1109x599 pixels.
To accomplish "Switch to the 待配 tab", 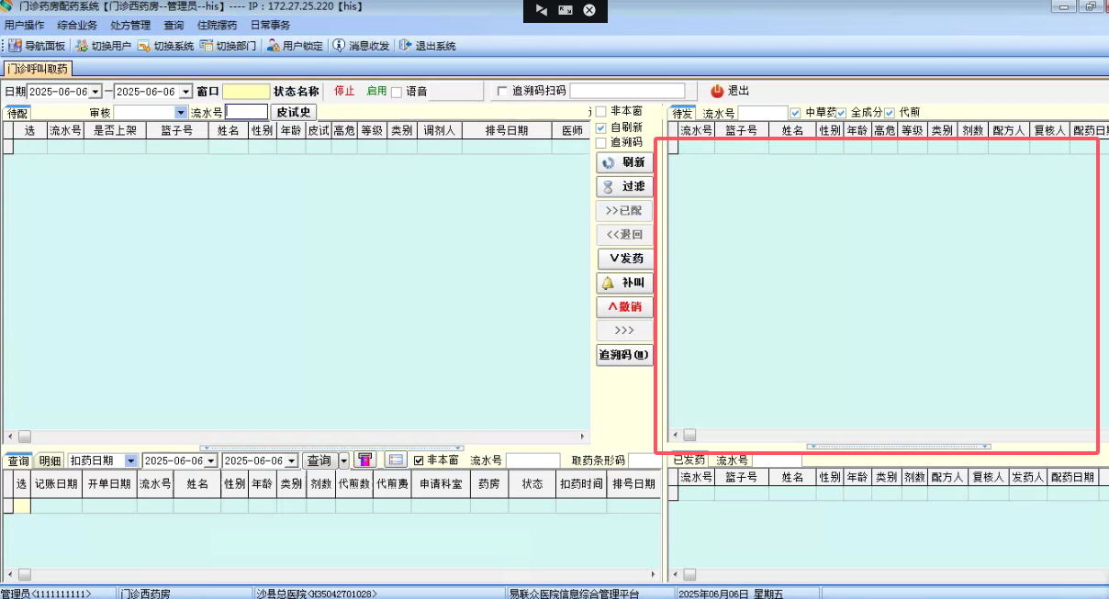I will click(17, 113).
